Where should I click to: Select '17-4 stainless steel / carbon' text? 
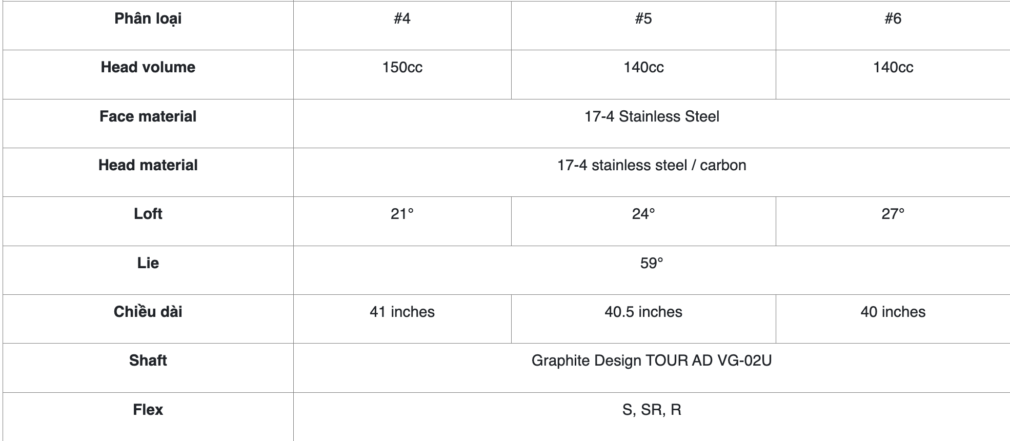click(x=652, y=165)
